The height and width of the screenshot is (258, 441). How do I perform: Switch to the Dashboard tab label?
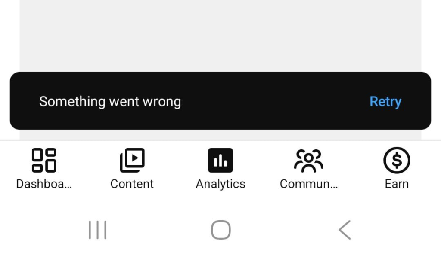click(x=44, y=184)
